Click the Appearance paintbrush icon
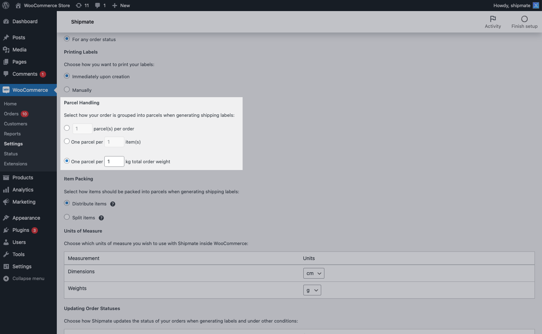 pyautogui.click(x=6, y=218)
